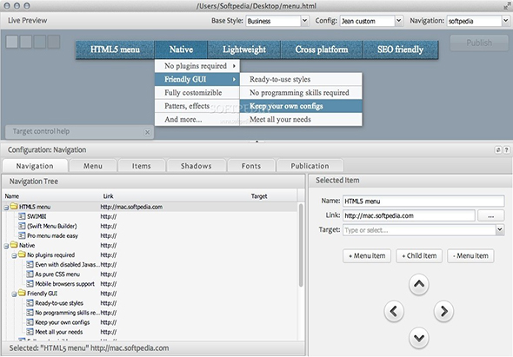The width and height of the screenshot is (513, 357).
Task: Click Lightweight in preview menu bar
Action: [244, 50]
